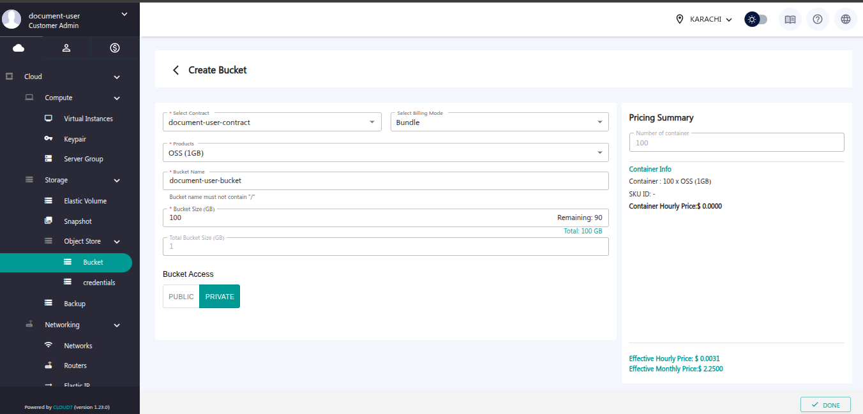Click the back arrow beside Create Bucket
863x414 pixels.
point(176,70)
